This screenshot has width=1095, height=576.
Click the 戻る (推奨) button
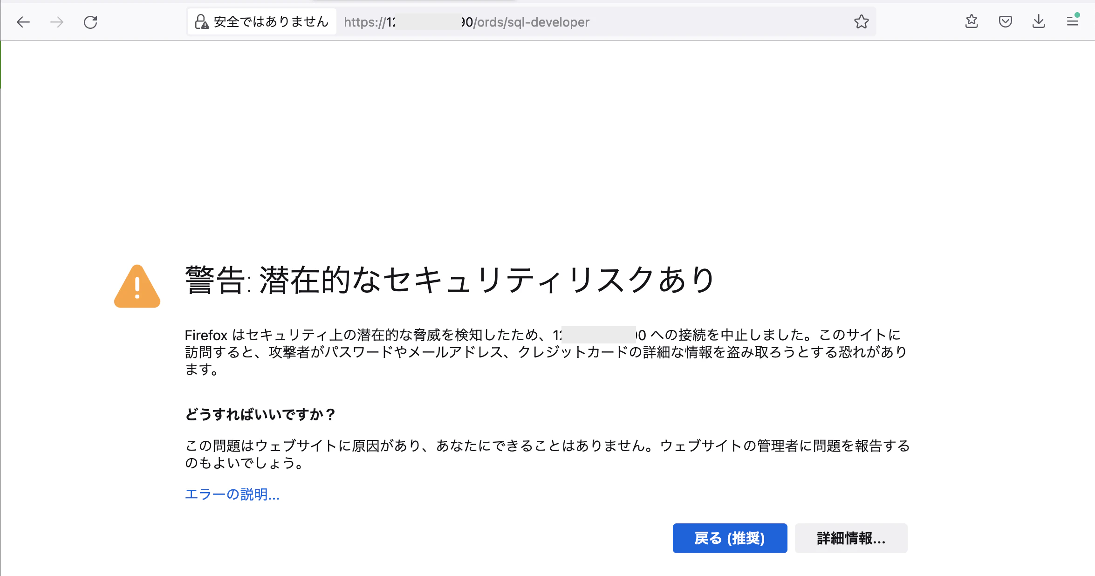730,538
